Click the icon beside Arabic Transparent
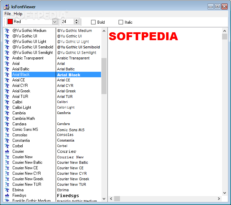The height and width of the screenshot is (205, 231). 7,58
